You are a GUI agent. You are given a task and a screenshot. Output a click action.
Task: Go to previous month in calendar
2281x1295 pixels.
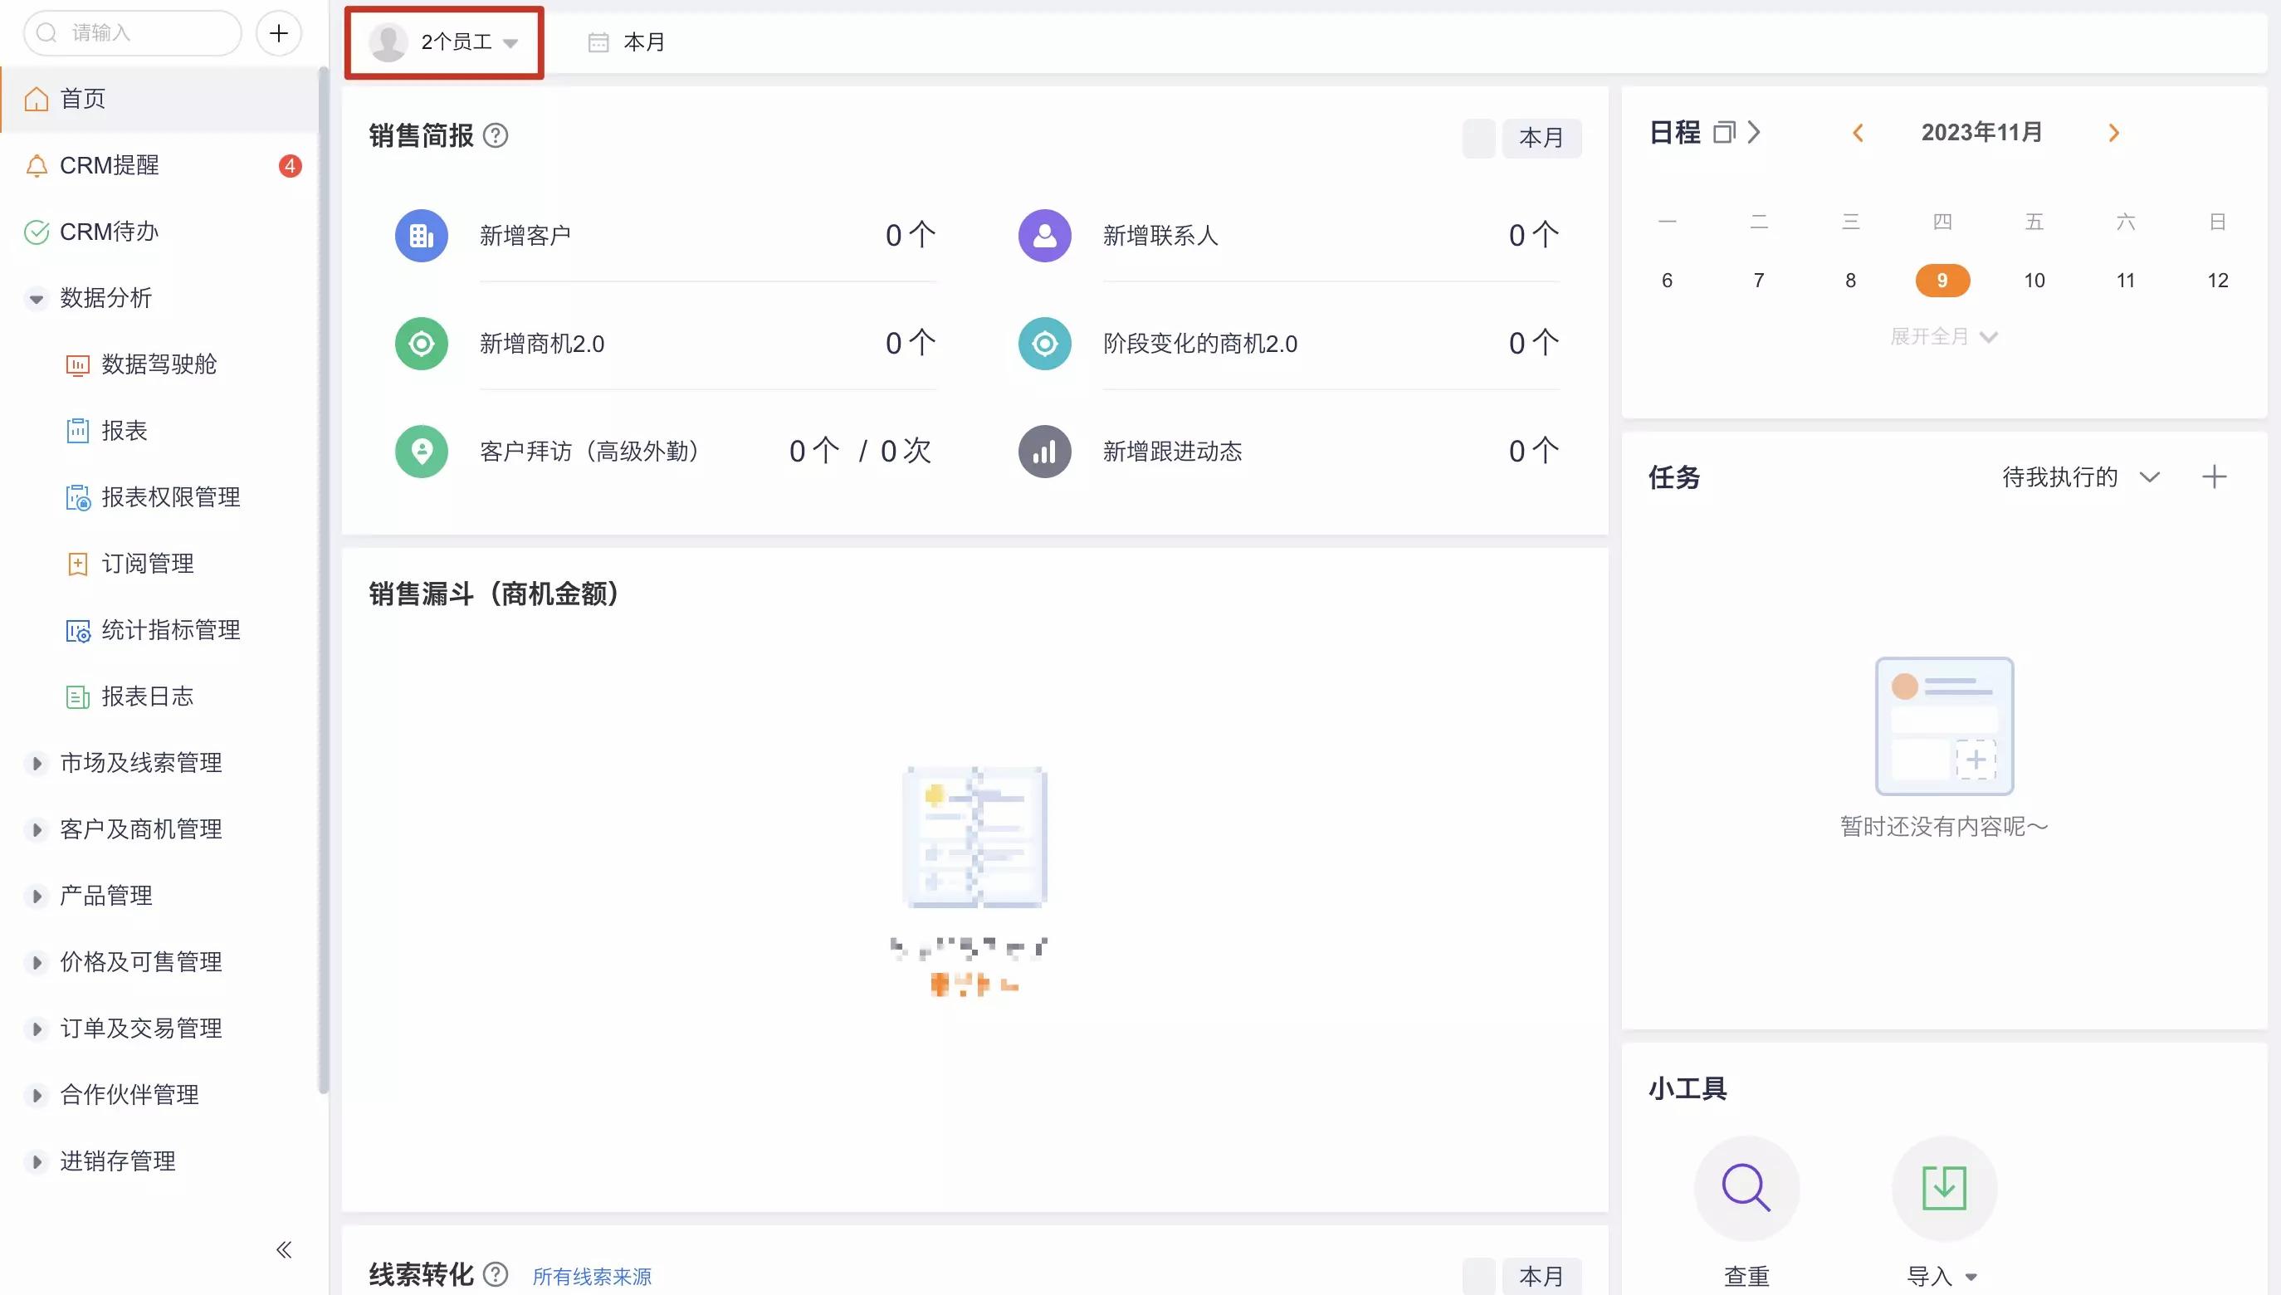1858,134
